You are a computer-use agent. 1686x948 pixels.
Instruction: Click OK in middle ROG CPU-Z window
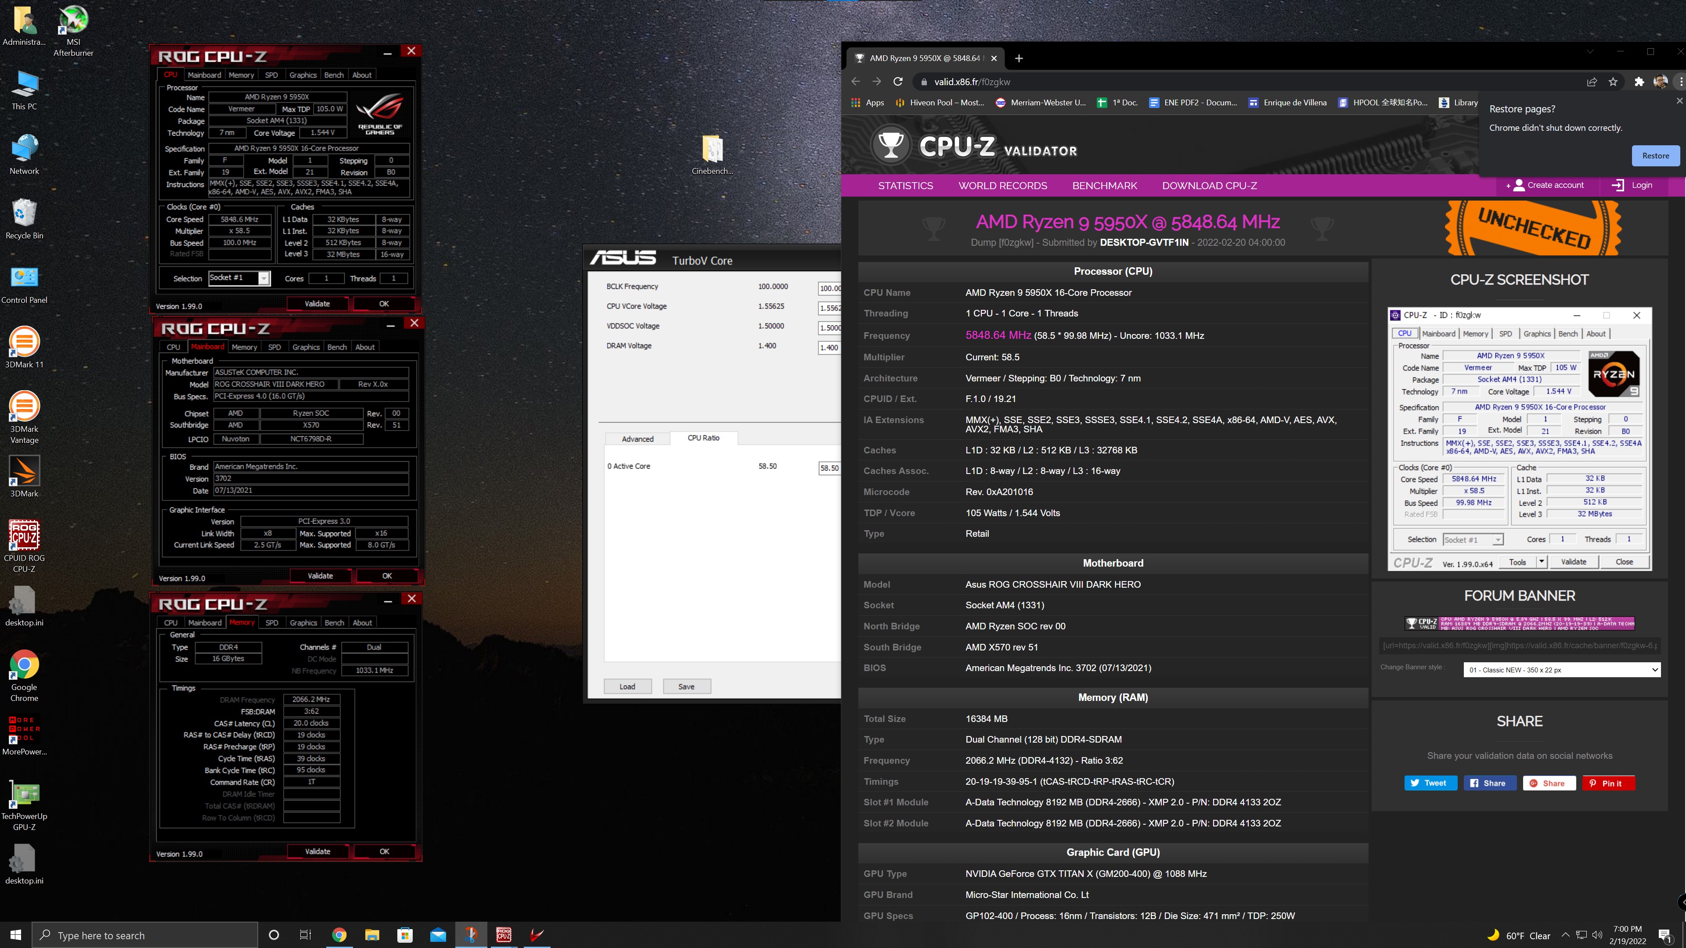(x=387, y=576)
